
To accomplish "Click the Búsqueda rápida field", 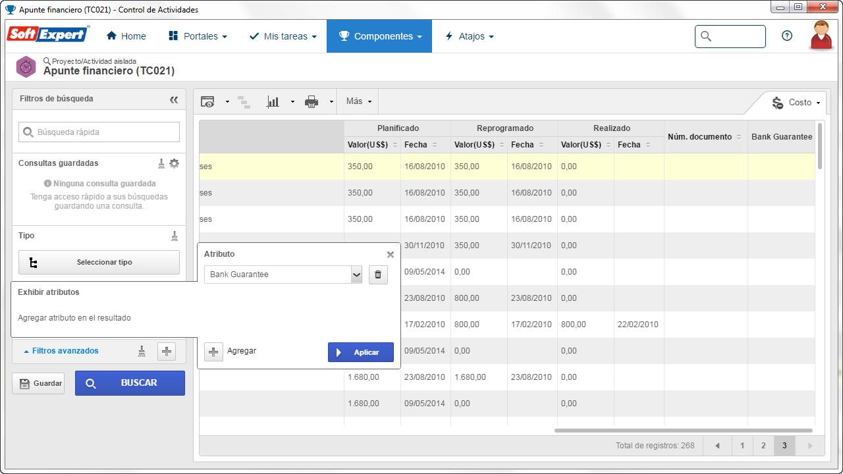I will click(99, 132).
